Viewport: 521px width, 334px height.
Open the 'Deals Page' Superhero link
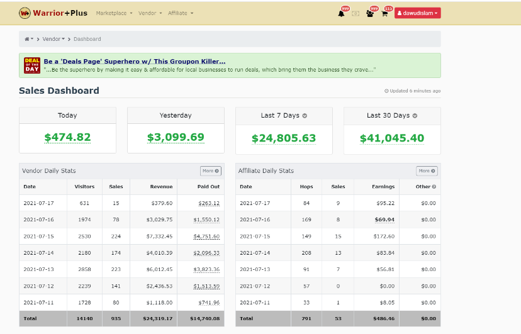point(134,62)
